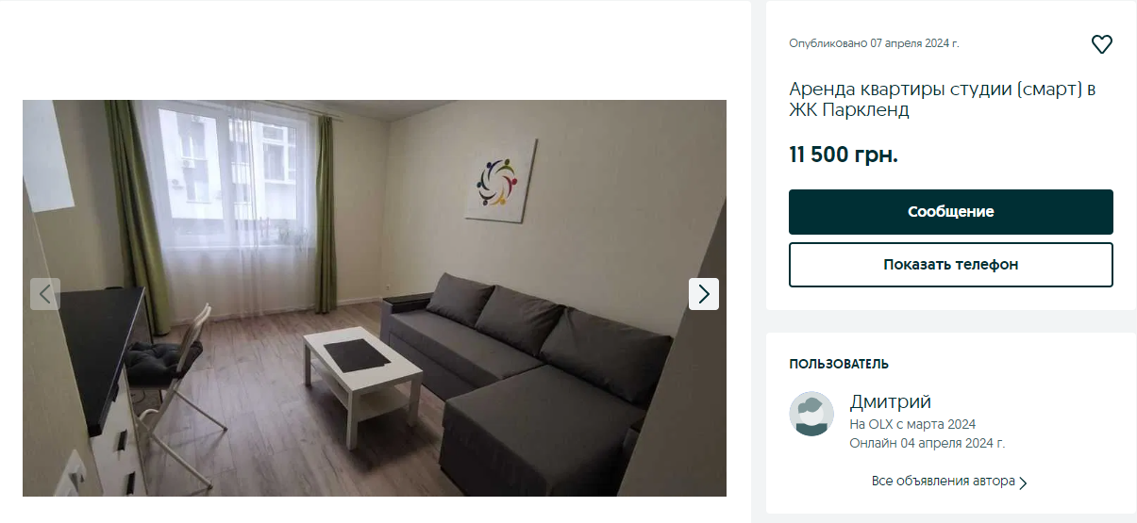Click the gray sofa in apartment photo
Screen dimensions: 1137x523
click(528, 377)
